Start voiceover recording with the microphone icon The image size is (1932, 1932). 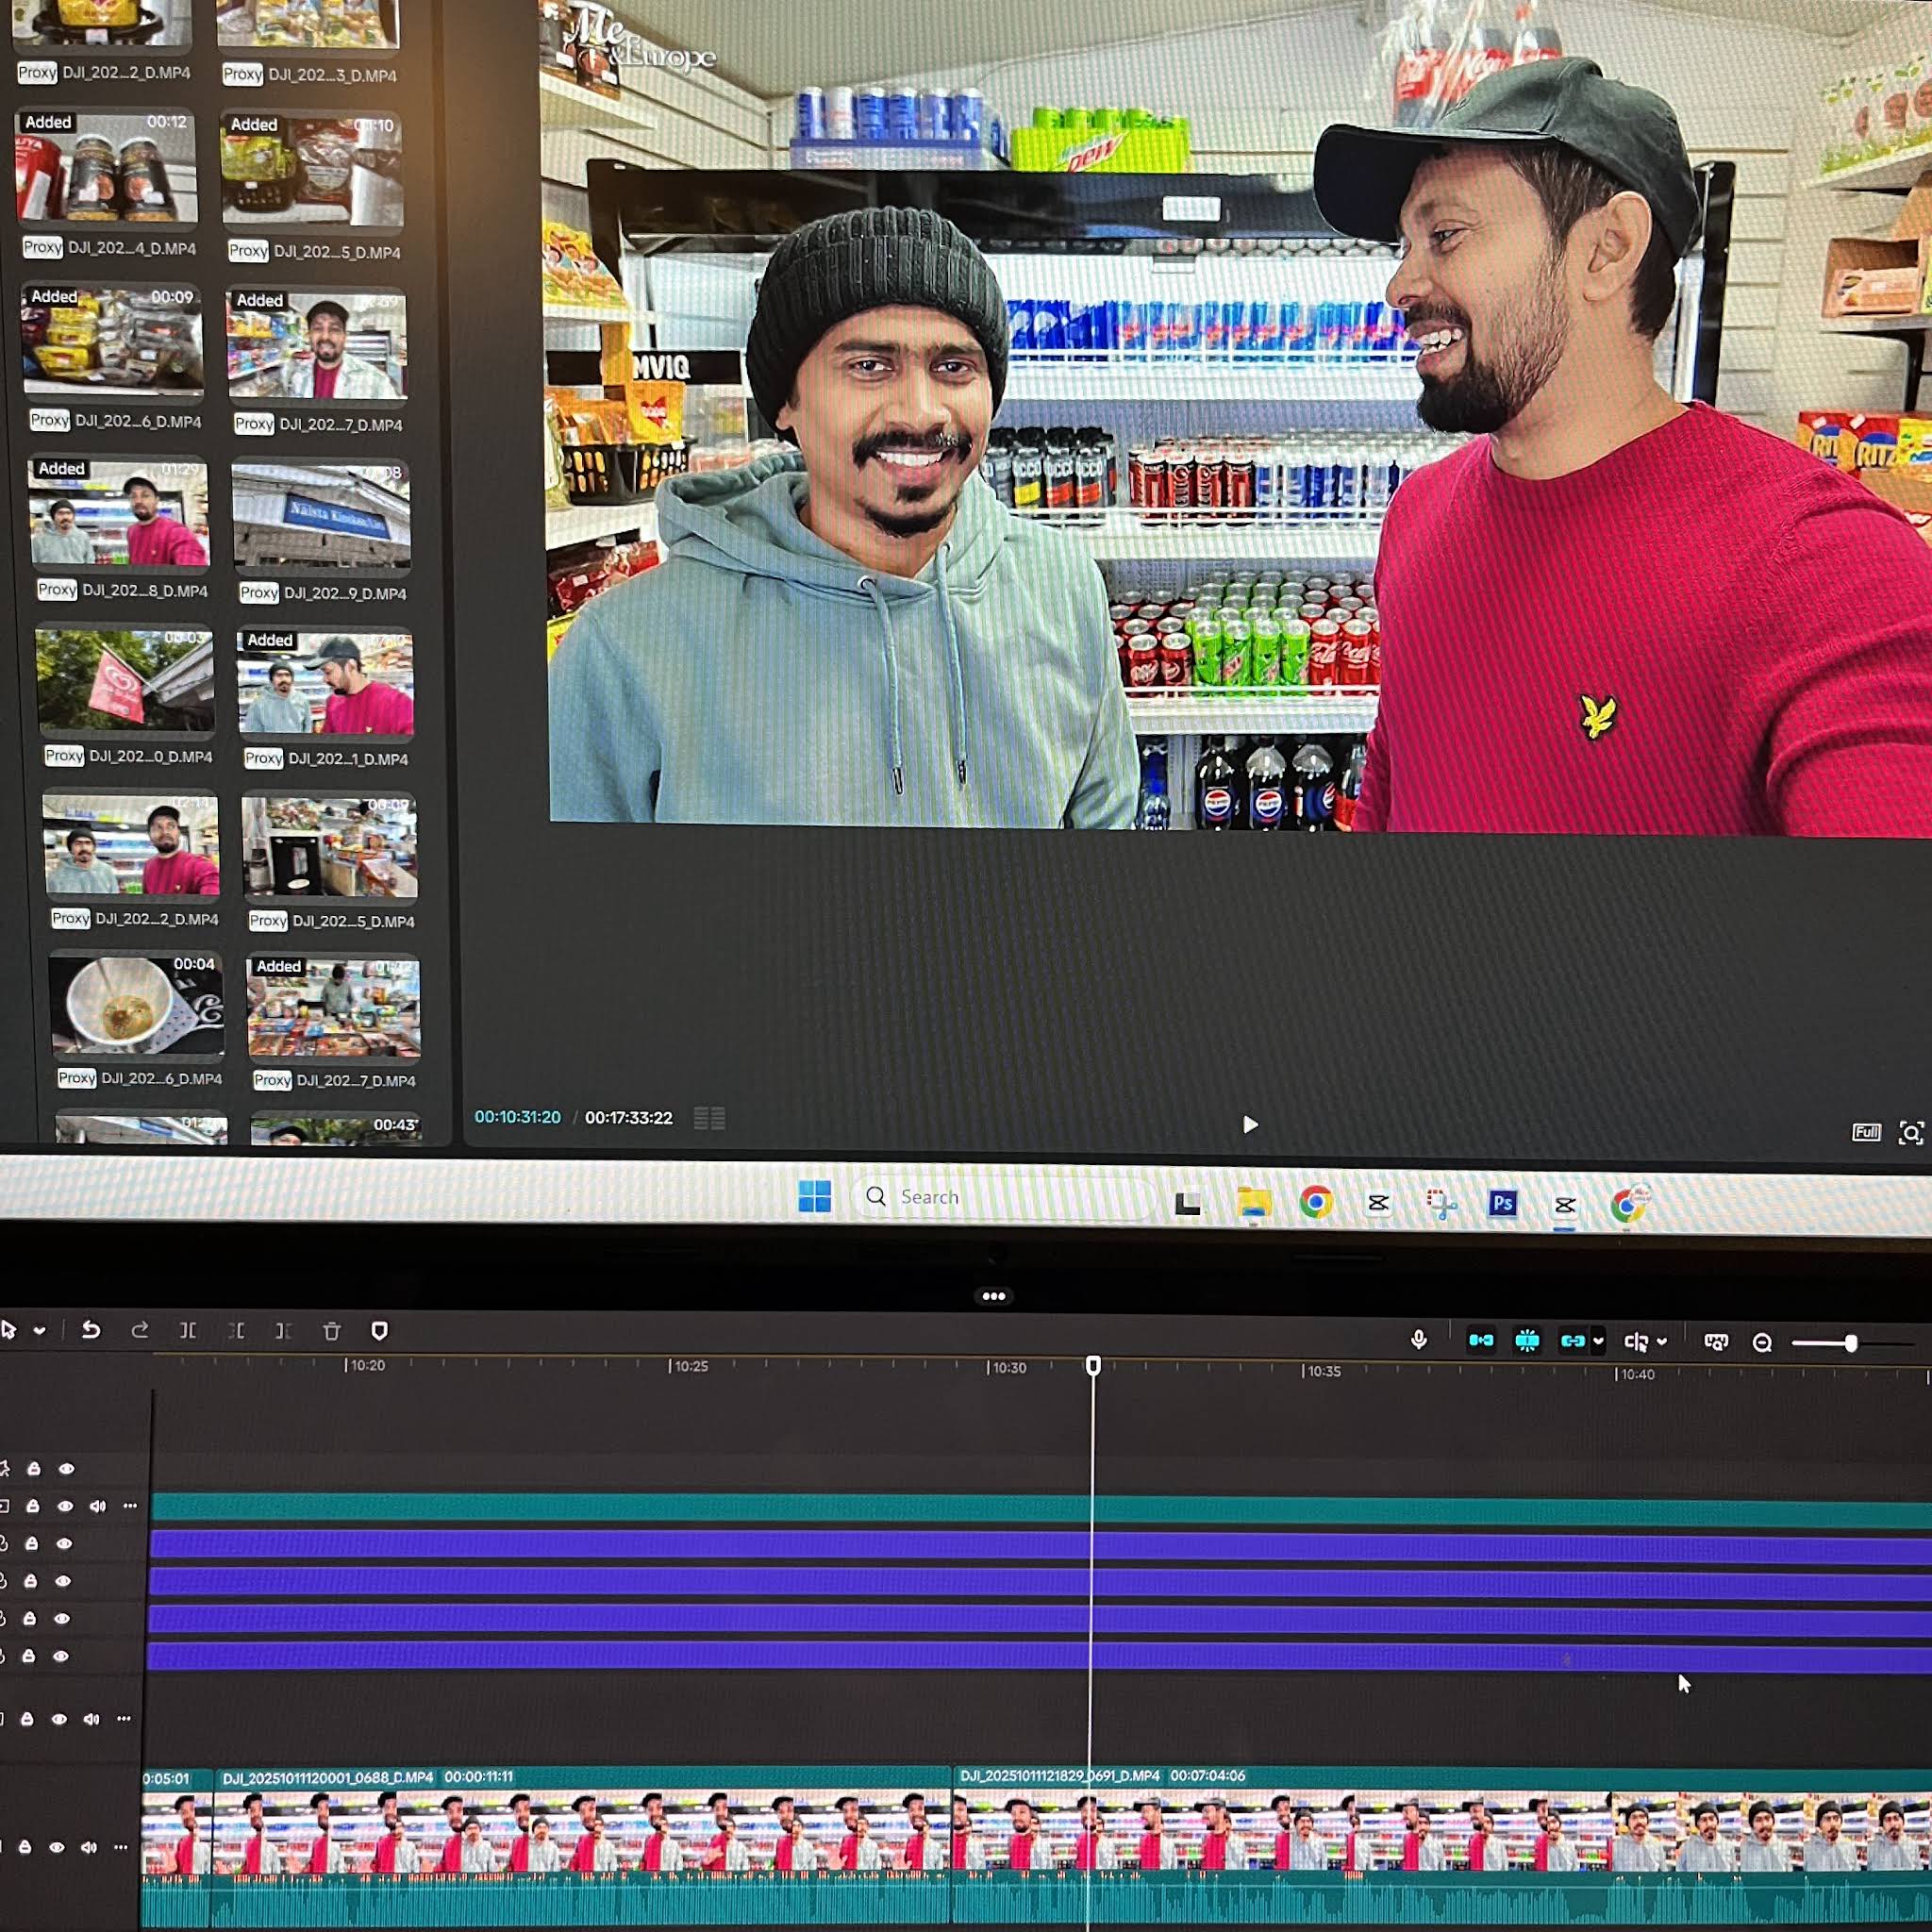click(1418, 1339)
